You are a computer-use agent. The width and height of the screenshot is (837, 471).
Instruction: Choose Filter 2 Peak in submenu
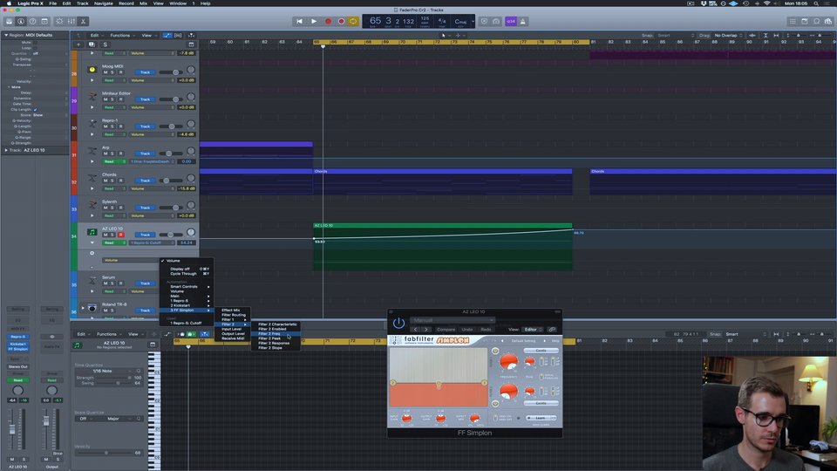(276, 338)
